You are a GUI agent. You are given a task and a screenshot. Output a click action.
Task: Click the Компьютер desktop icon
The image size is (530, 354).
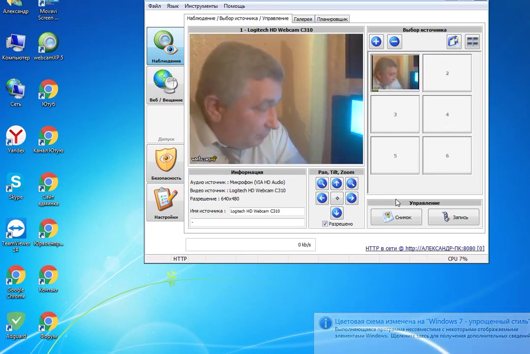[16, 47]
